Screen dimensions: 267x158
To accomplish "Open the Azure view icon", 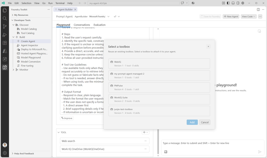I will [5, 51].
